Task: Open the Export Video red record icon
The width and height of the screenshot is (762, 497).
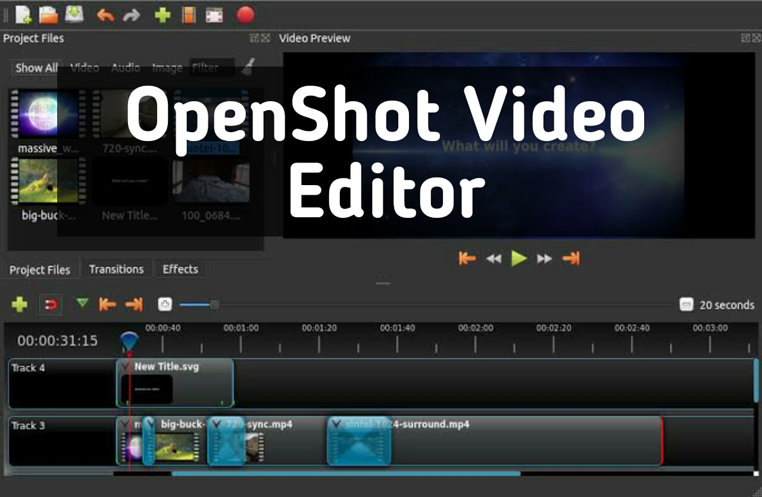Action: (x=245, y=15)
